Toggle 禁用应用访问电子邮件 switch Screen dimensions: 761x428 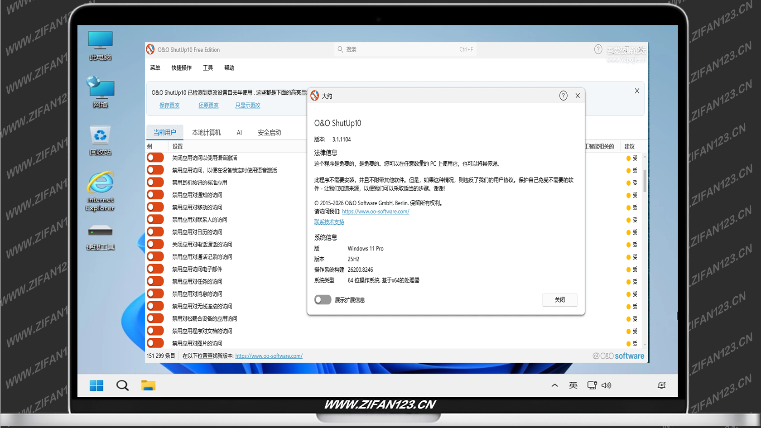point(155,269)
